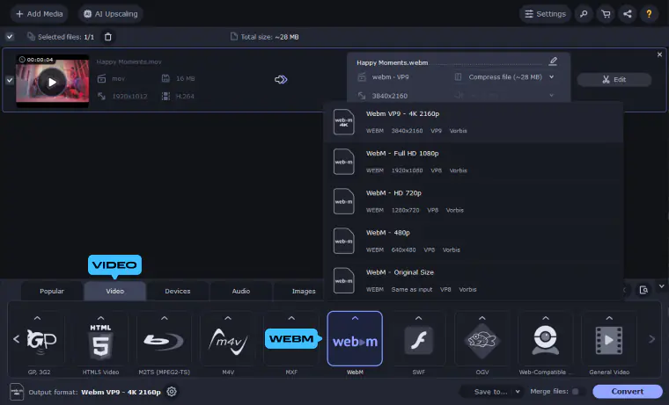Open help question mark icon
The image size is (669, 405).
point(649,14)
